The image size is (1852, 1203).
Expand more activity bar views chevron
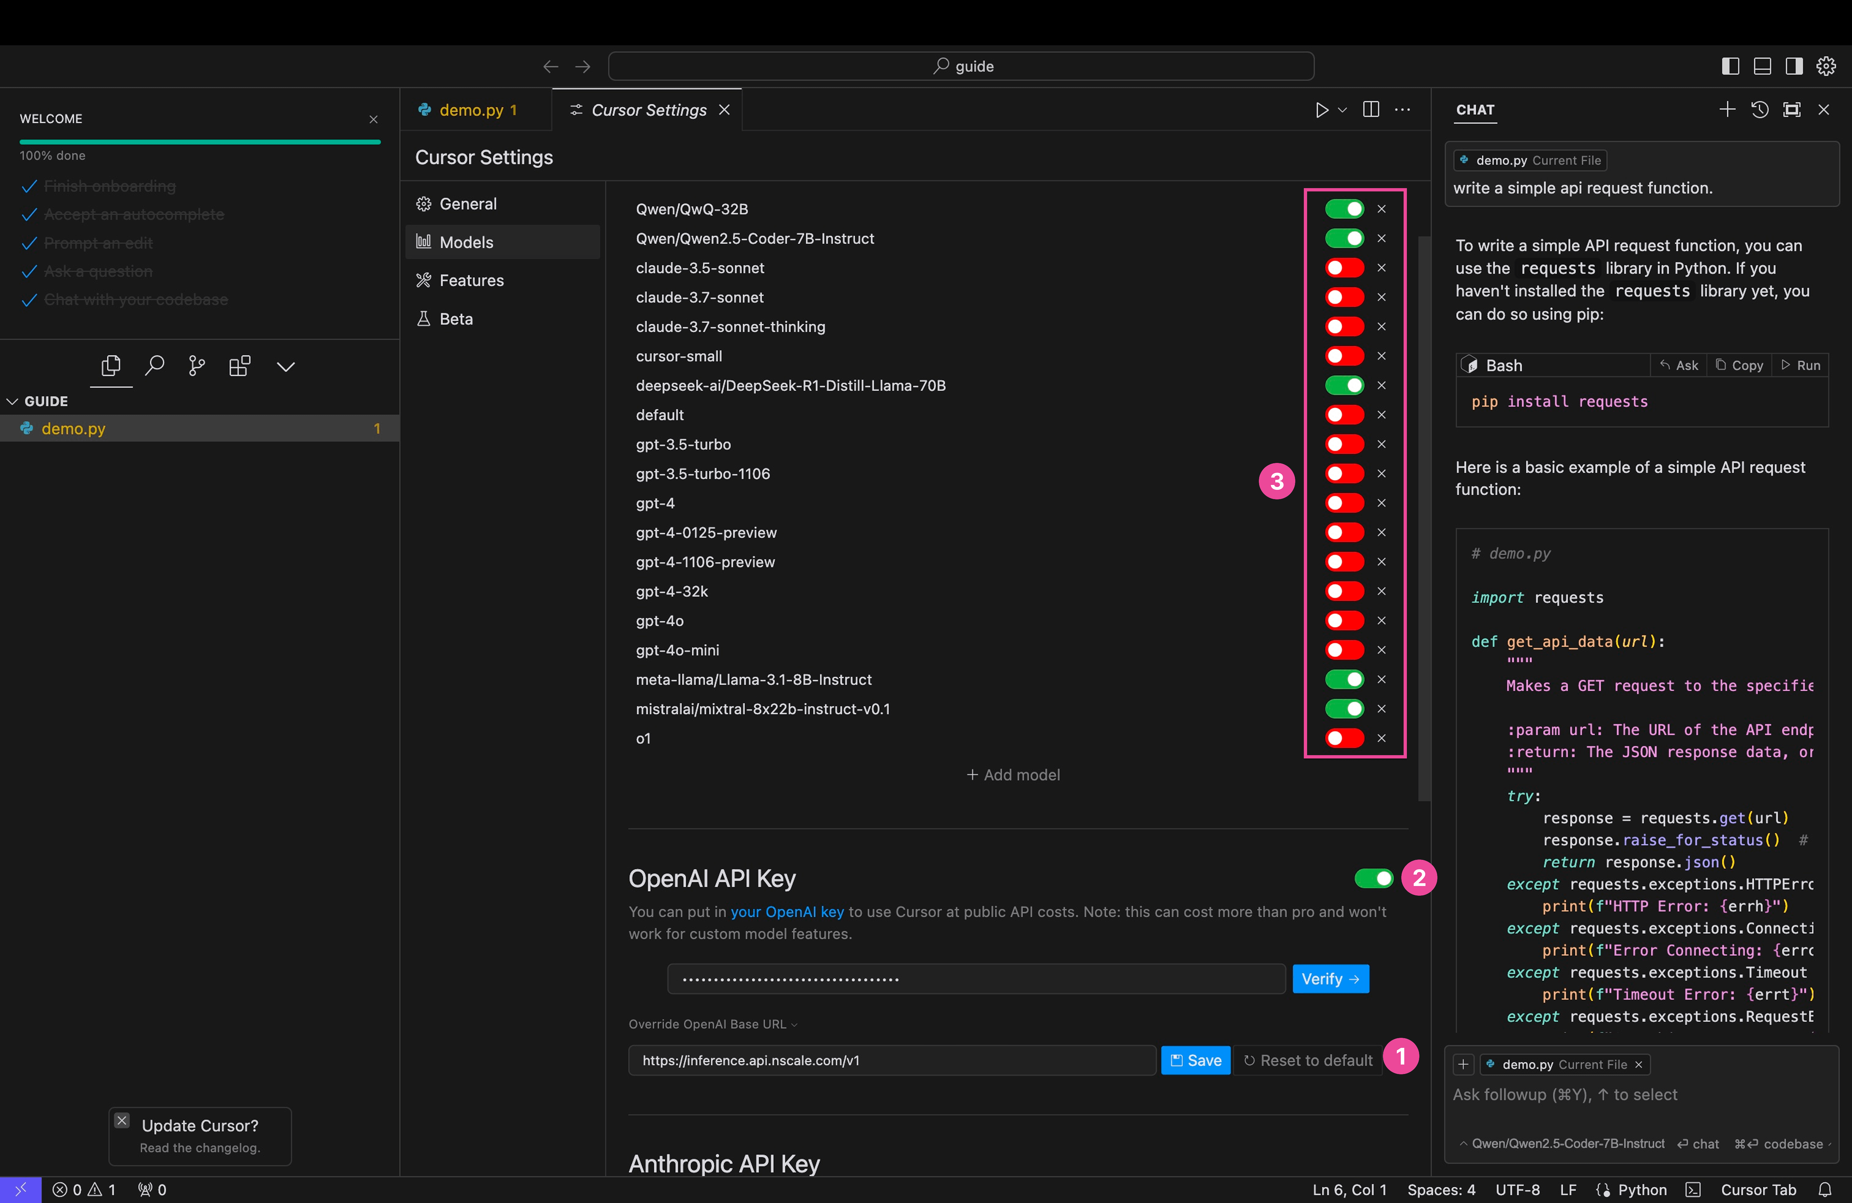286,366
